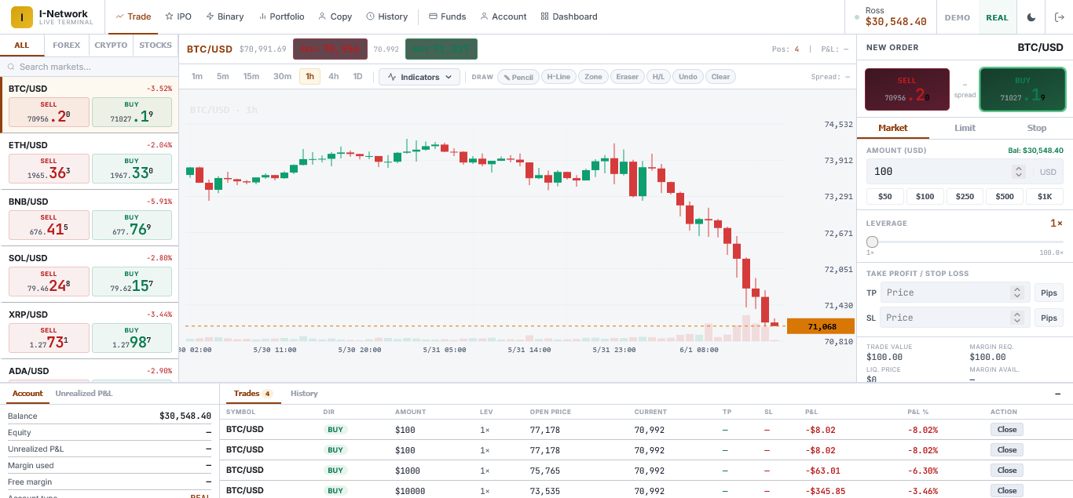Open the trades History tab

tap(304, 394)
